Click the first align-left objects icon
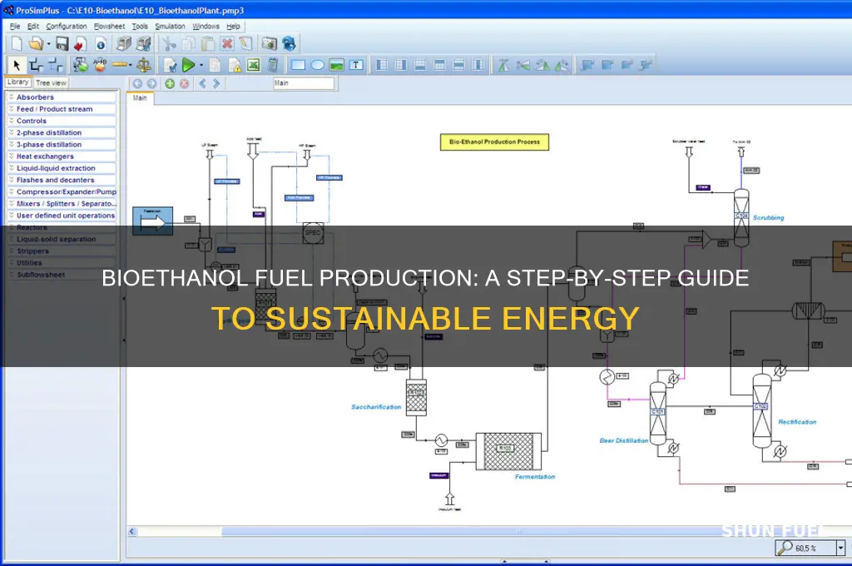Viewport: 852px width, 566px height. [382, 65]
